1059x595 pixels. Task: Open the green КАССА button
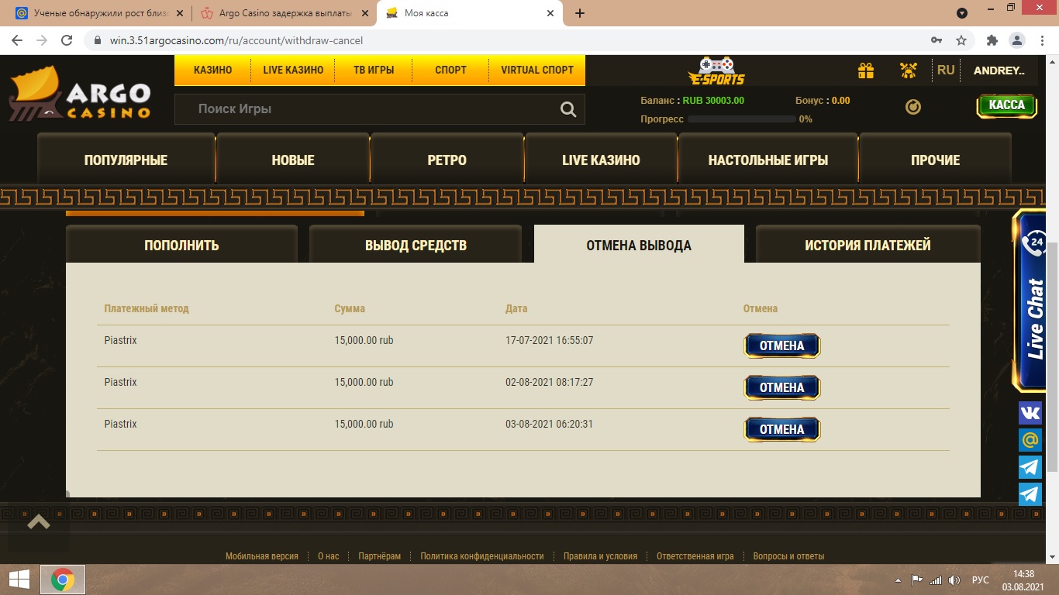pos(1006,105)
